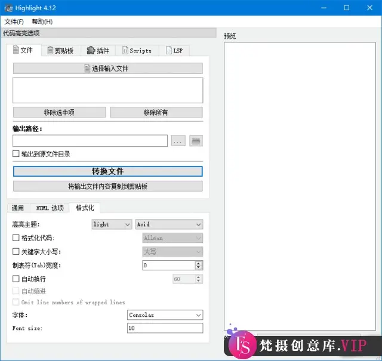This screenshot has height=361, width=382.
Task: Open the Acid theme dropdown
Action: coord(169,224)
